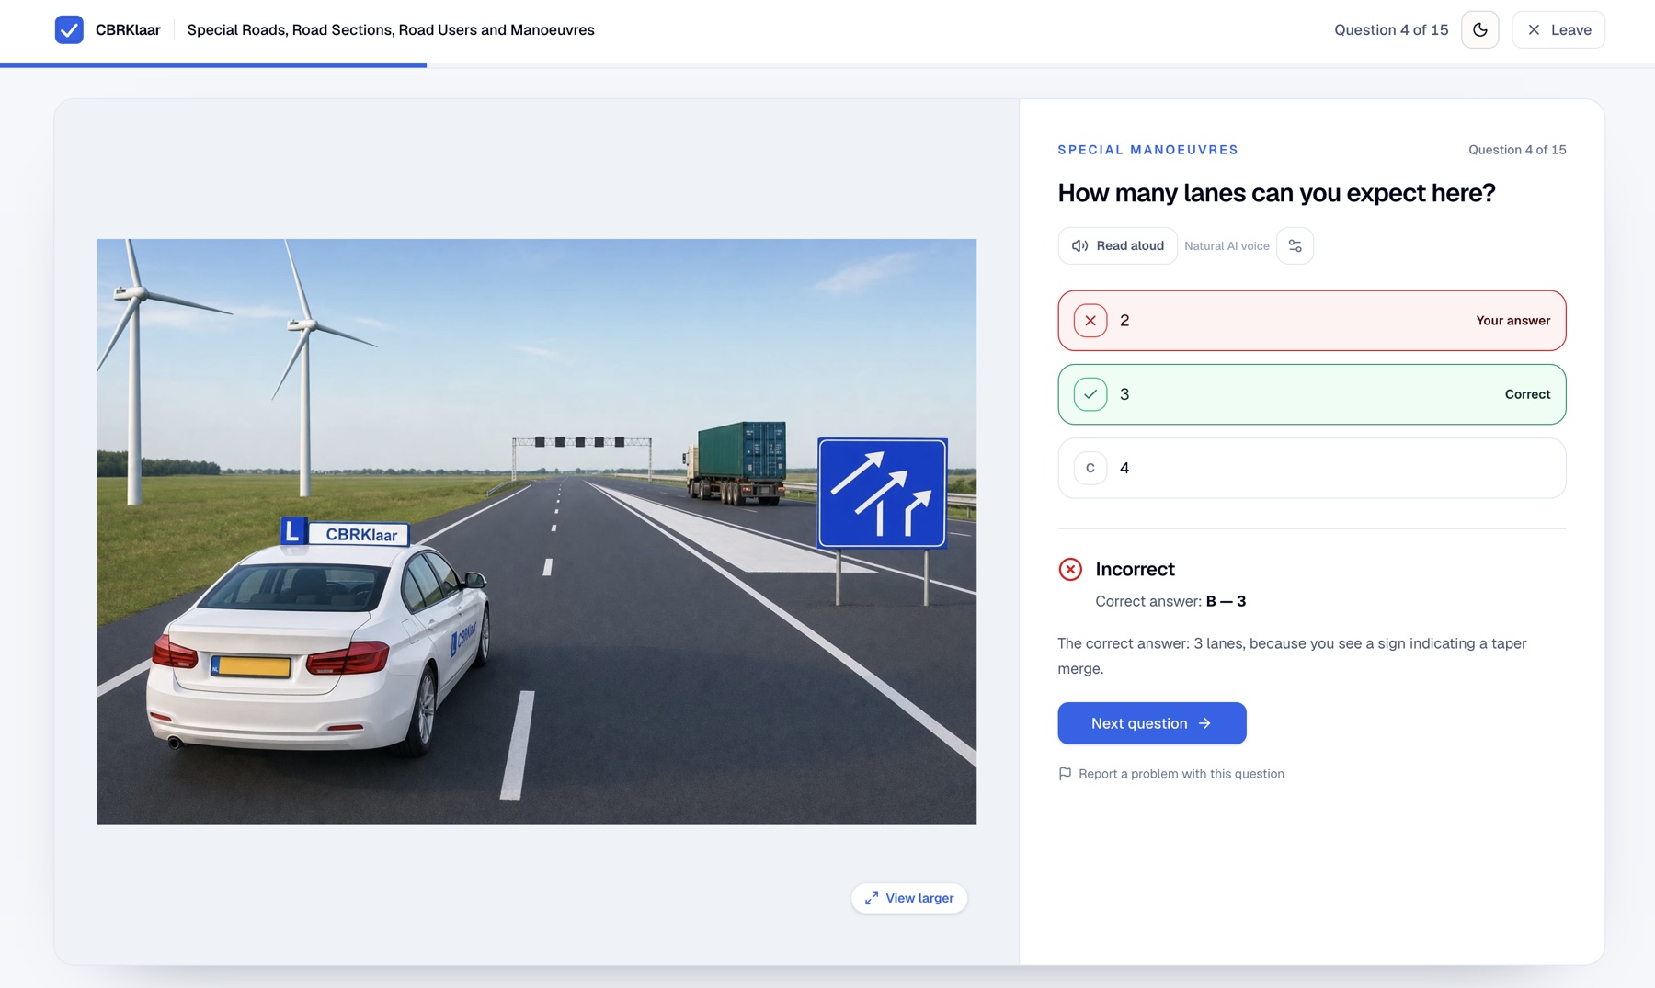Report a problem with this question
1655x988 pixels.
[x=1171, y=774]
